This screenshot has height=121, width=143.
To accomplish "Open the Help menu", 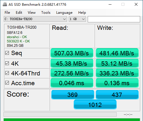I will tap(82, 13).
